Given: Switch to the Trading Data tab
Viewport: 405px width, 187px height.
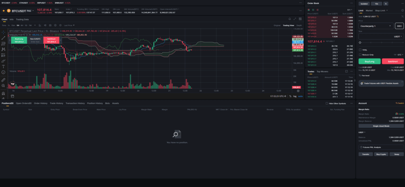Looking at the screenshot, I should (22, 19).
